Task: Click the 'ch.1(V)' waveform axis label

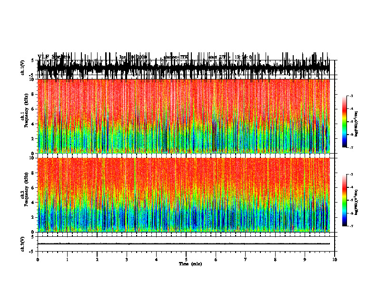Action: click(x=23, y=68)
